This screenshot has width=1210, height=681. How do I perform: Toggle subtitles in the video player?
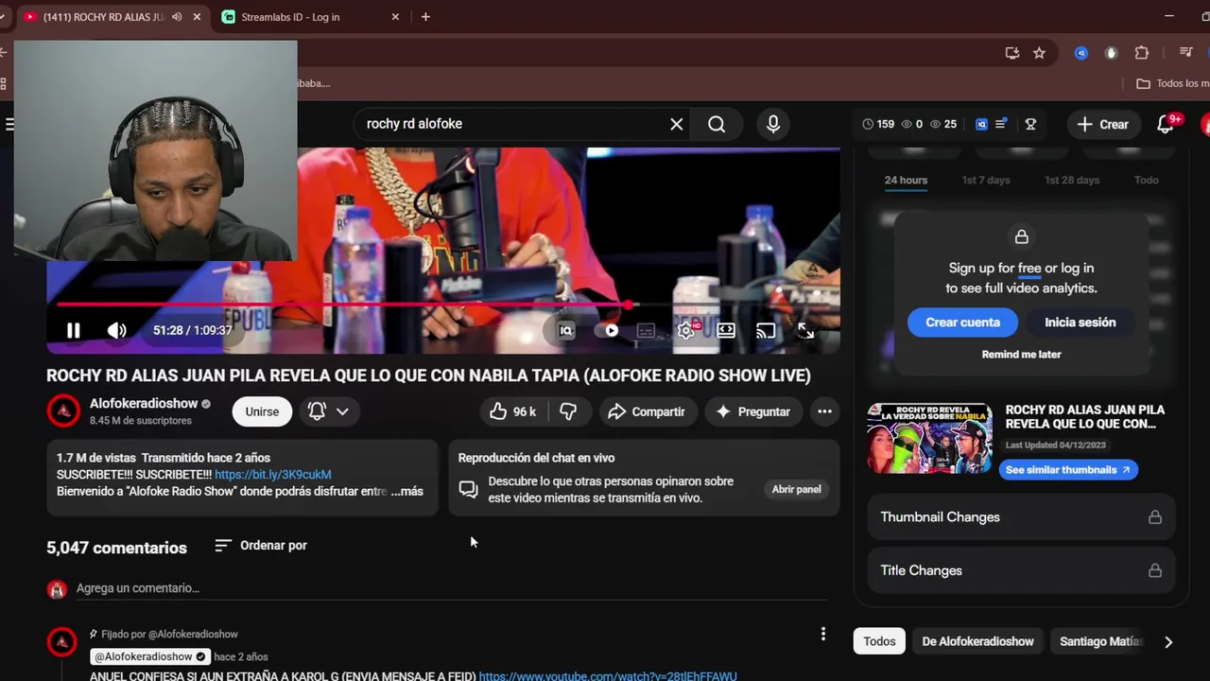click(646, 330)
